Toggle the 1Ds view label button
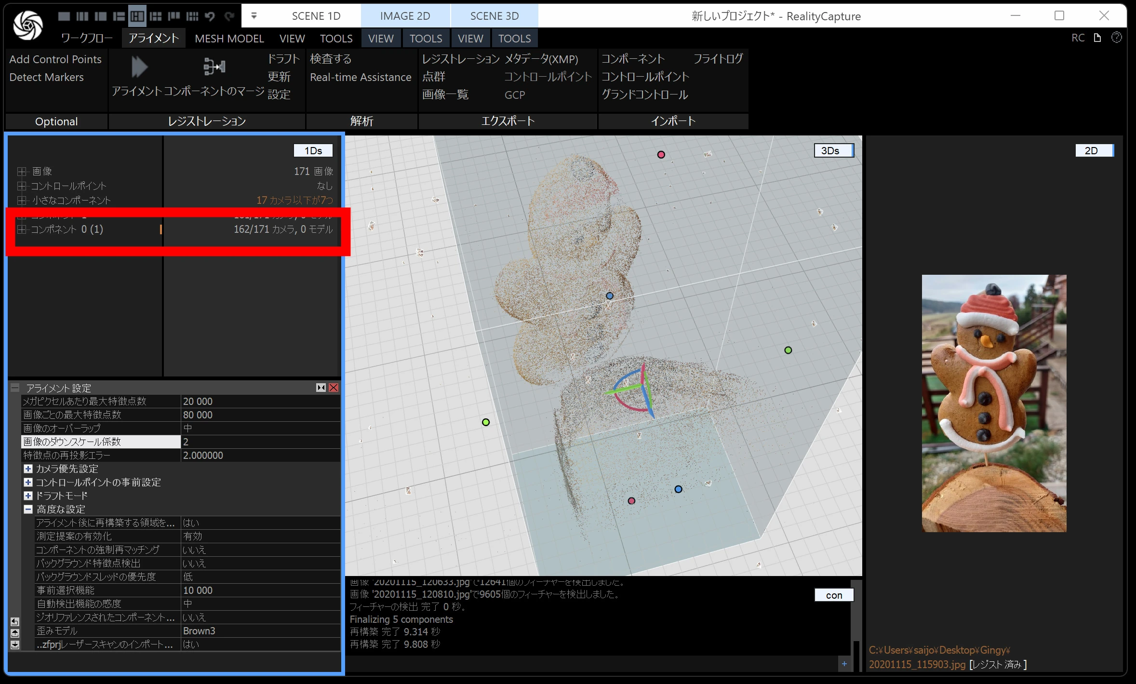Viewport: 1136px width, 684px height. (313, 151)
